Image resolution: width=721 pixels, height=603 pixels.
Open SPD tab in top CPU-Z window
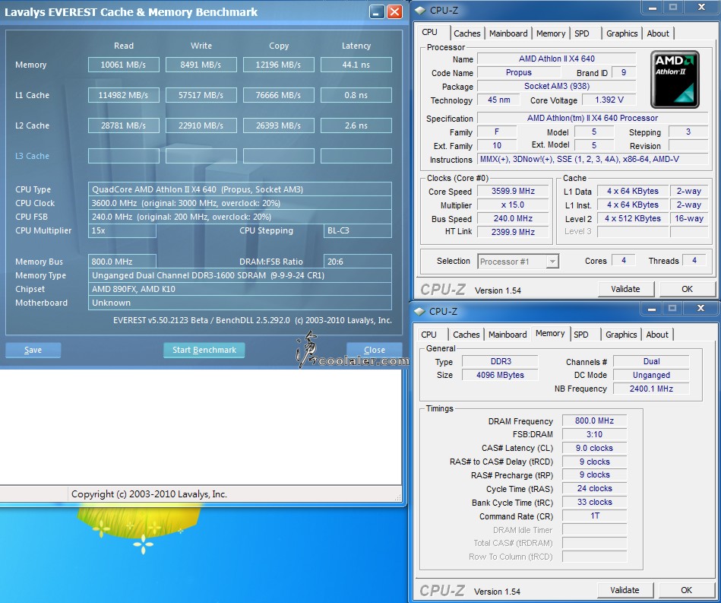coord(582,33)
